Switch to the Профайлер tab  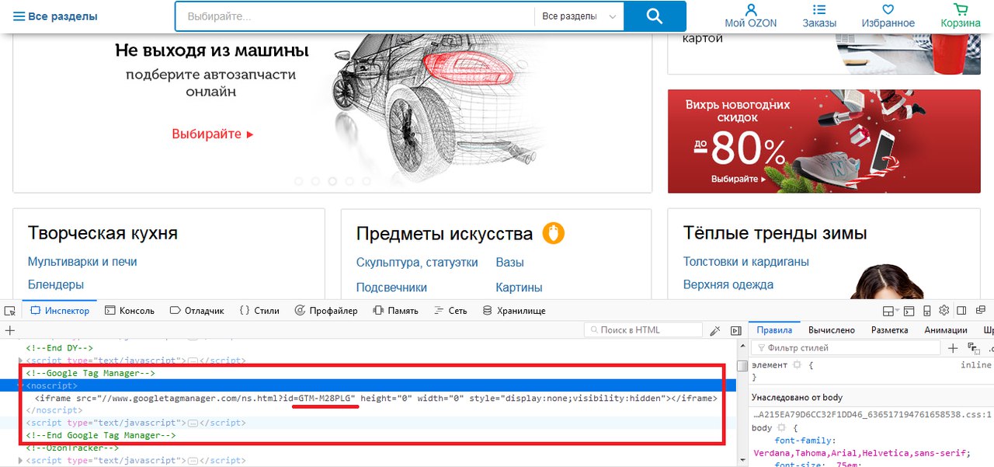(326, 311)
